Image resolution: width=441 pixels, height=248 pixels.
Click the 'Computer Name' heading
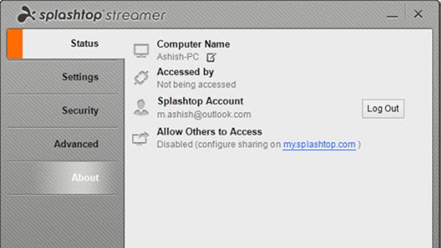click(193, 44)
